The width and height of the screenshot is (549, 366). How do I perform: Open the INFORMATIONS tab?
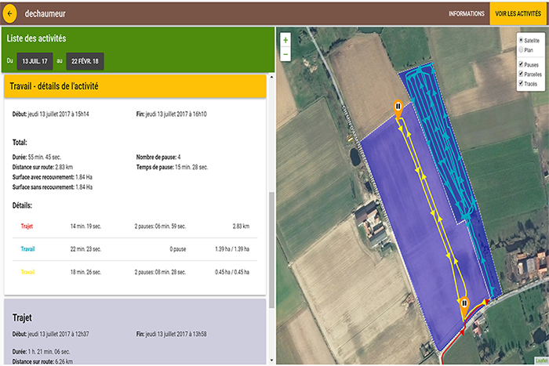pyautogui.click(x=466, y=13)
